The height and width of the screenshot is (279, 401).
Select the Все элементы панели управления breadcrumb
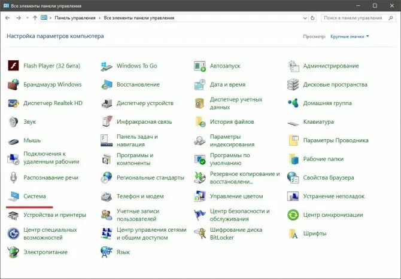click(139, 18)
